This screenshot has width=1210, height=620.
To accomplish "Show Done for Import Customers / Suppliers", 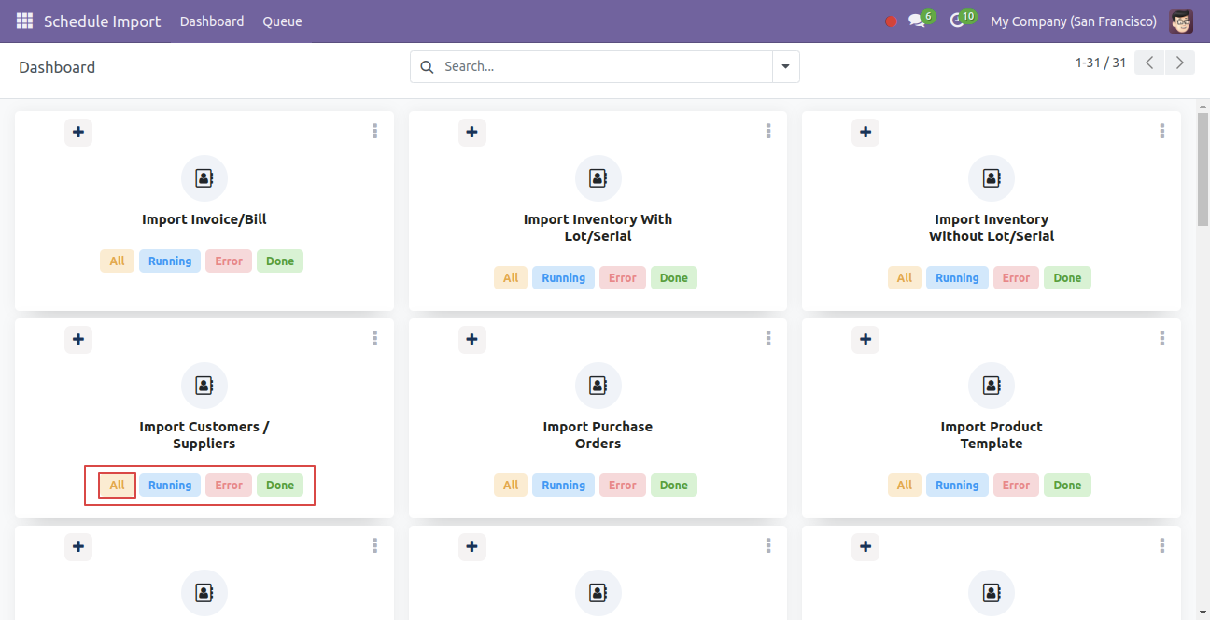I will tap(280, 486).
